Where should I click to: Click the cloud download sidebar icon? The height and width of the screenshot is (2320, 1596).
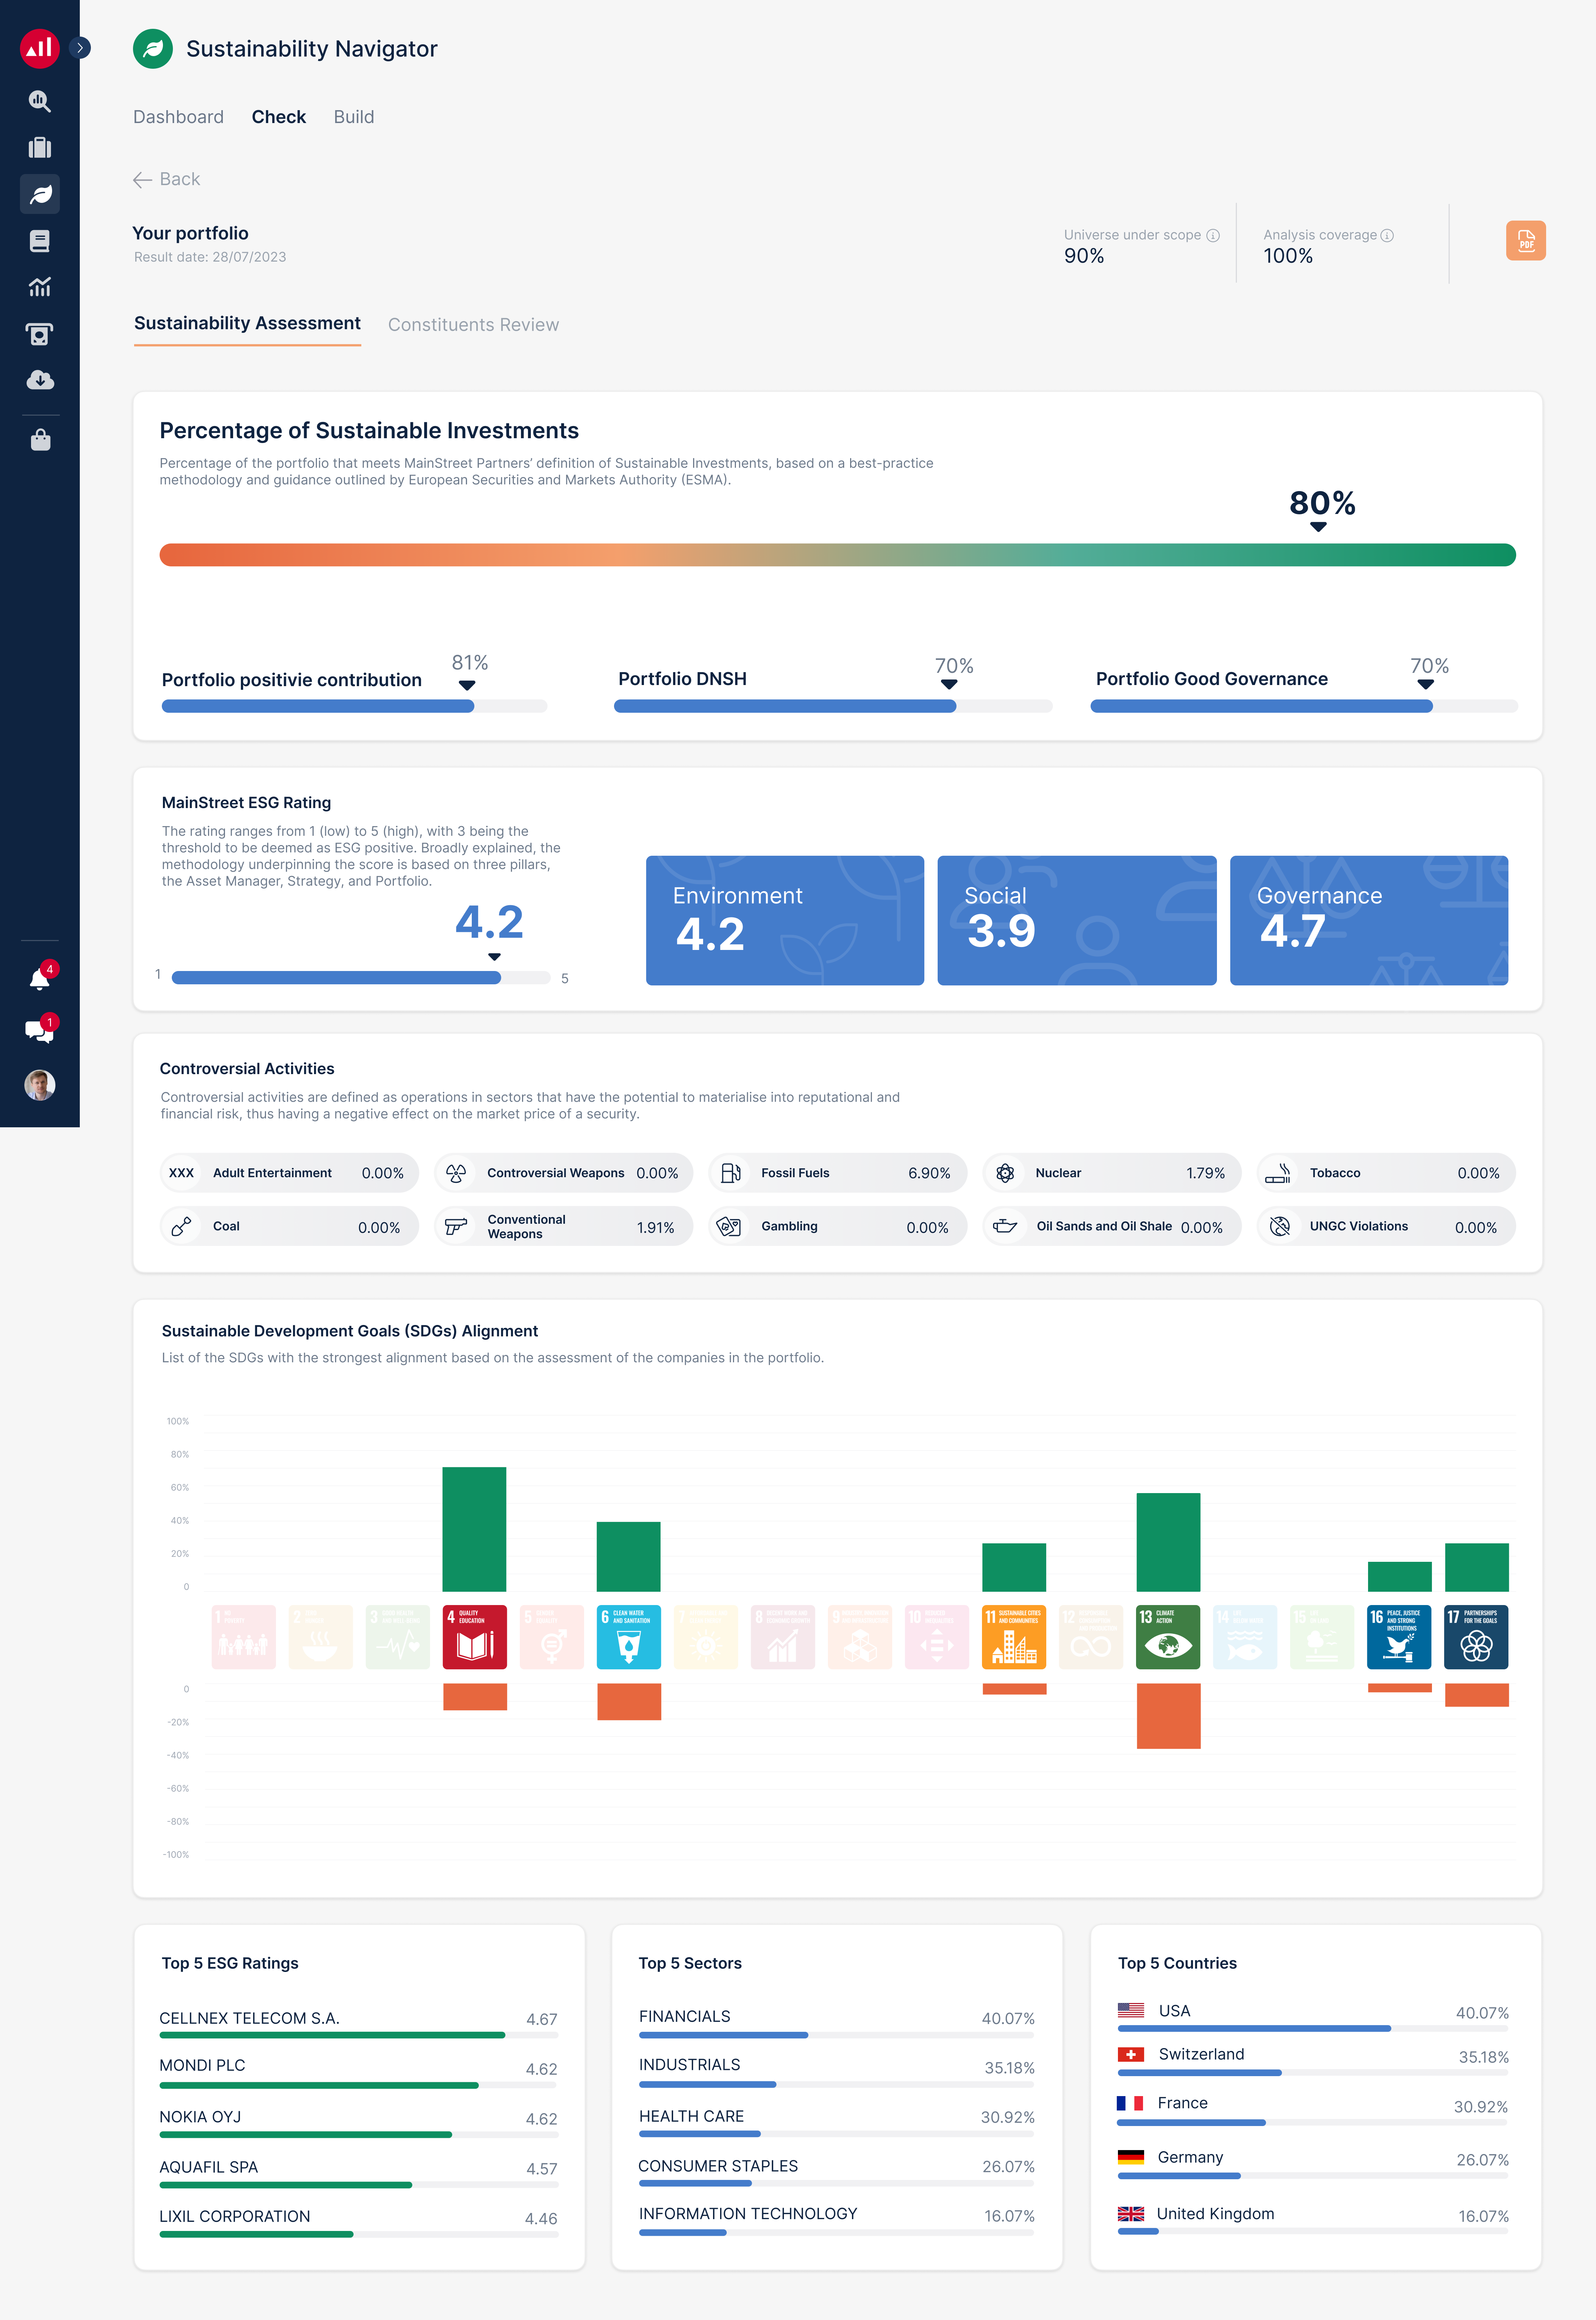click(40, 380)
